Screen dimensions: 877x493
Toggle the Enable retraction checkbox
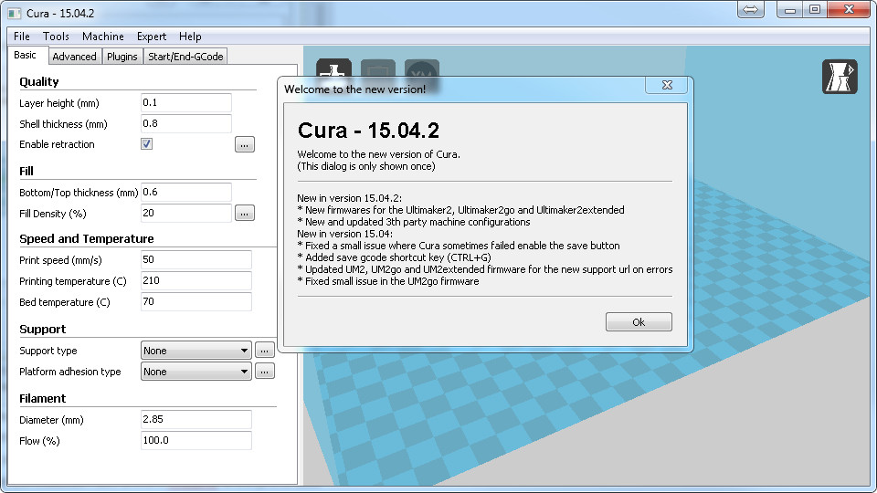(146, 144)
